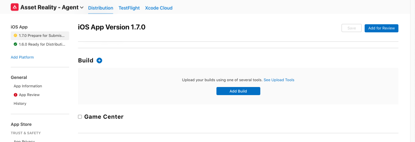Open App Information in the sidebar
The width and height of the screenshot is (415, 142).
coord(28,86)
